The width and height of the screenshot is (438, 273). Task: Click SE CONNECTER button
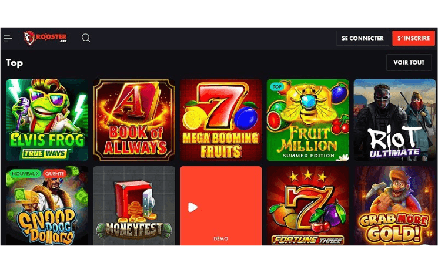(x=362, y=38)
